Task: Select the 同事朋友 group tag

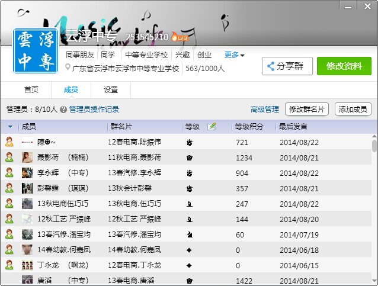Action: 80,55
